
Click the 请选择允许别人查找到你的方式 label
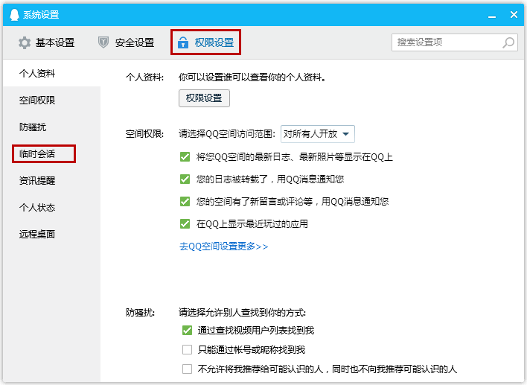(243, 313)
